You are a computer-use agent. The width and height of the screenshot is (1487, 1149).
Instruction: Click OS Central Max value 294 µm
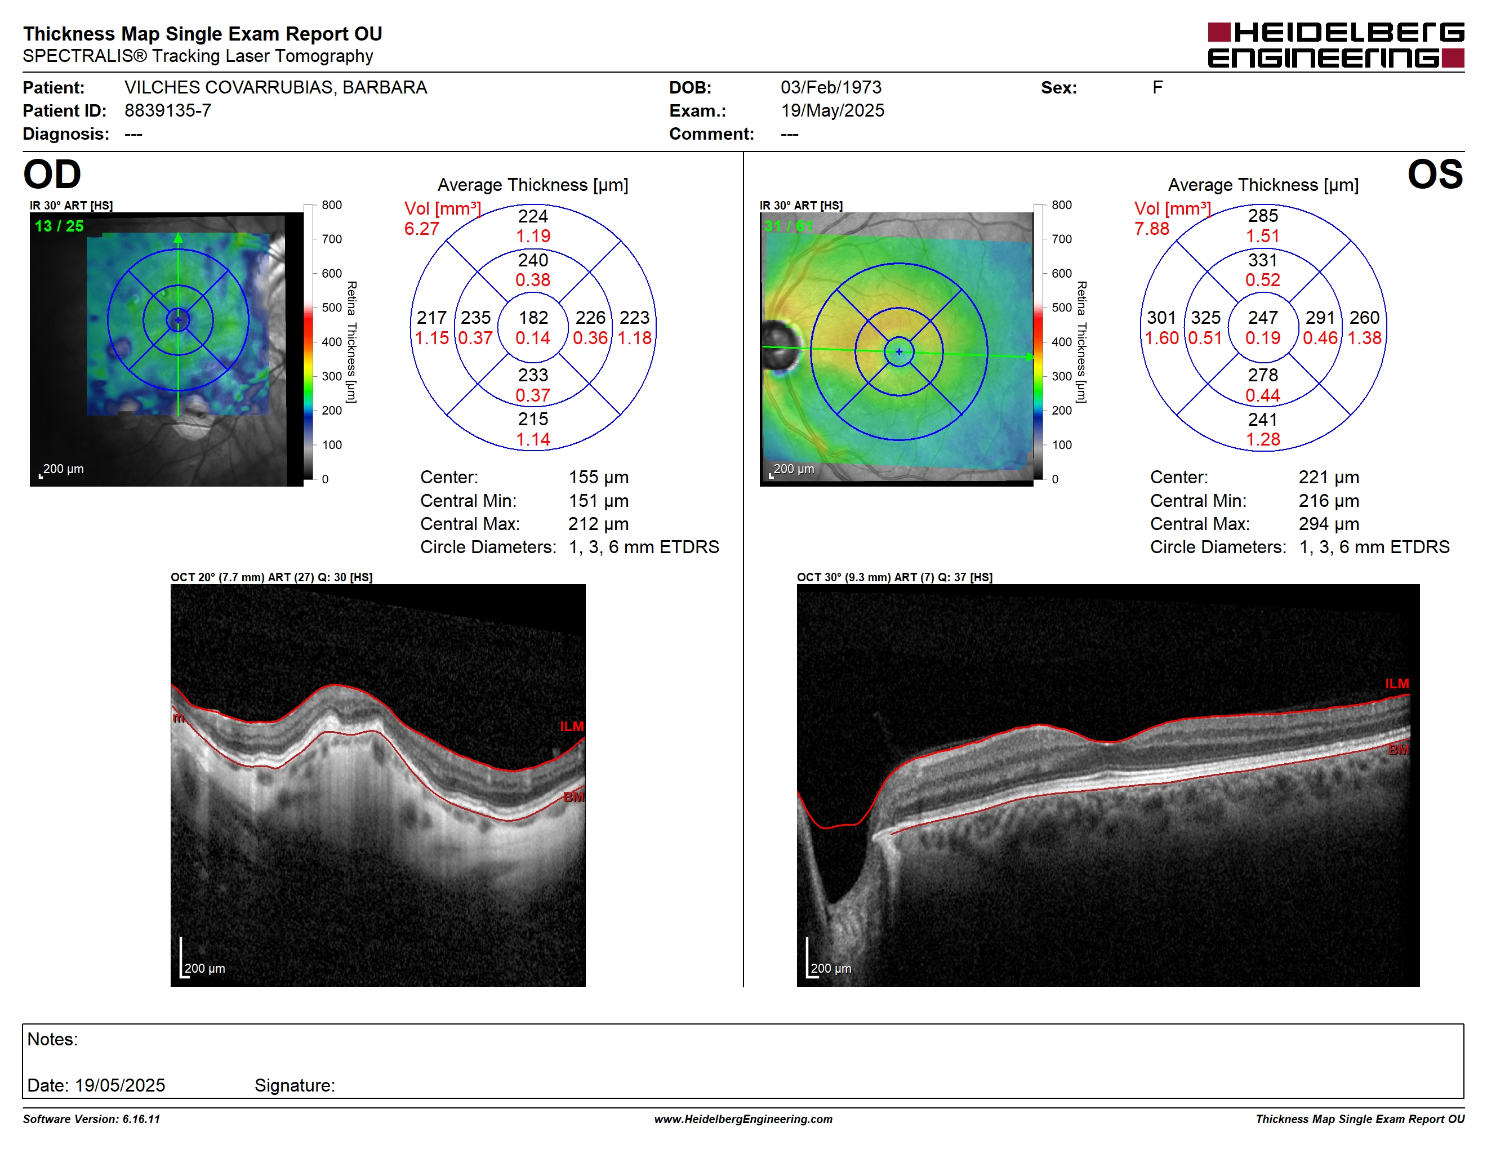[1328, 524]
